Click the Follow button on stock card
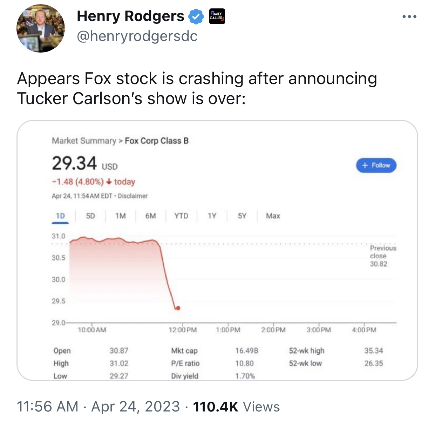Viewport: 435px width, 429px height. [x=376, y=165]
